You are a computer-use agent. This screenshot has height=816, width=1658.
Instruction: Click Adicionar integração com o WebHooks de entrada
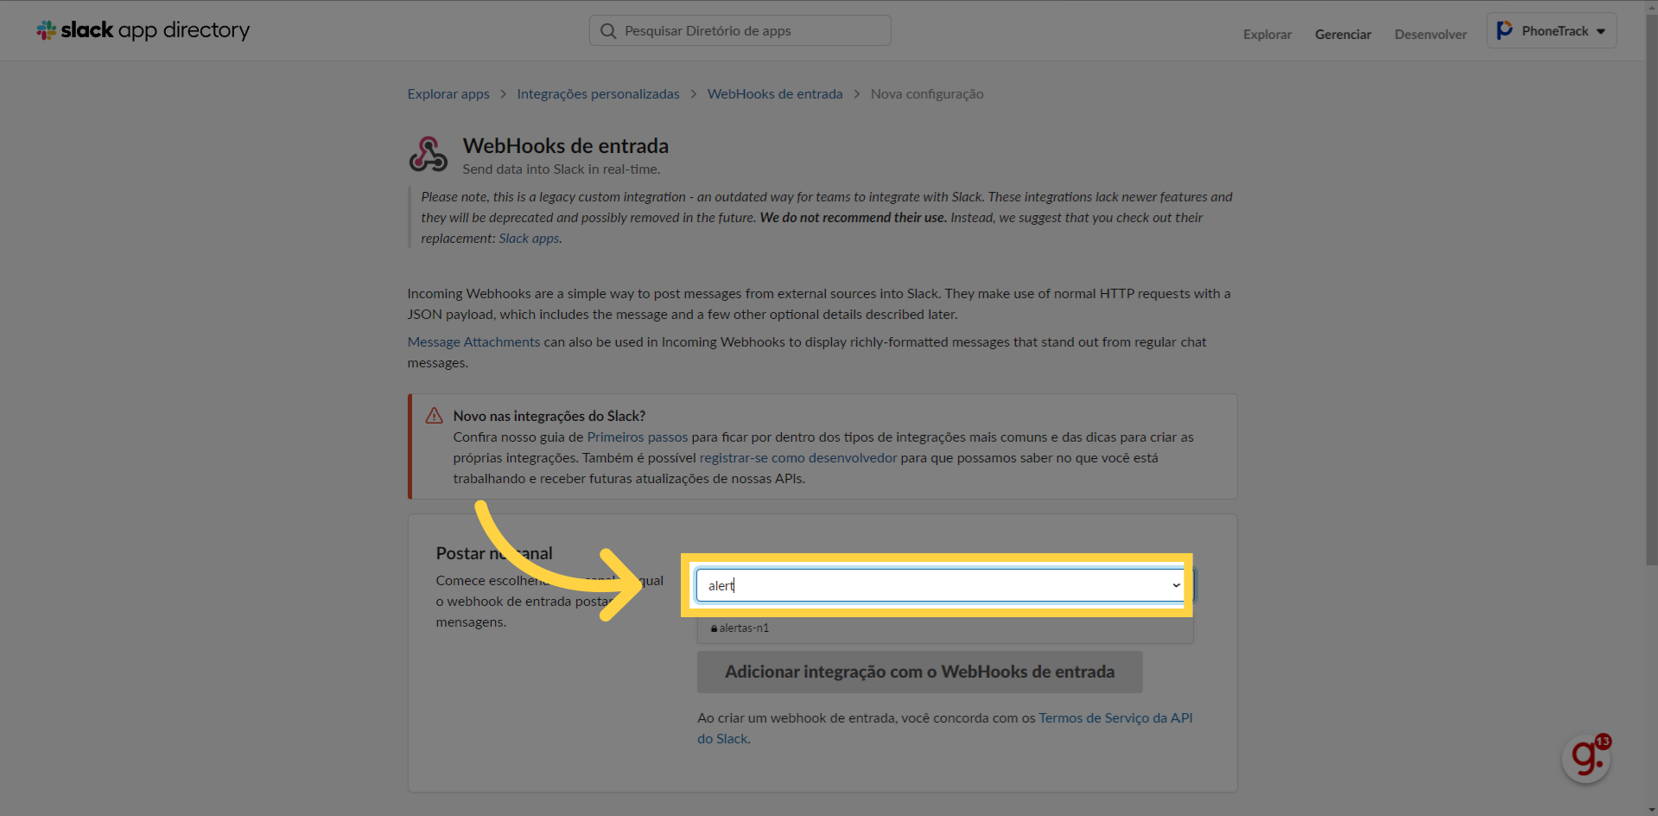point(919,672)
